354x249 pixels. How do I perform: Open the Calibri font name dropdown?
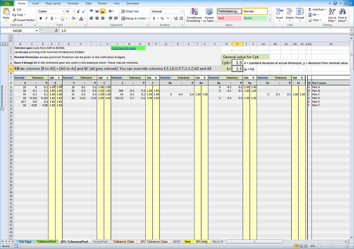pos(63,11)
